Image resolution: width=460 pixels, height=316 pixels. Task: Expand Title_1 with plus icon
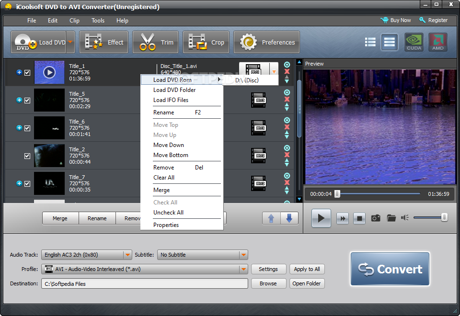(x=19, y=72)
